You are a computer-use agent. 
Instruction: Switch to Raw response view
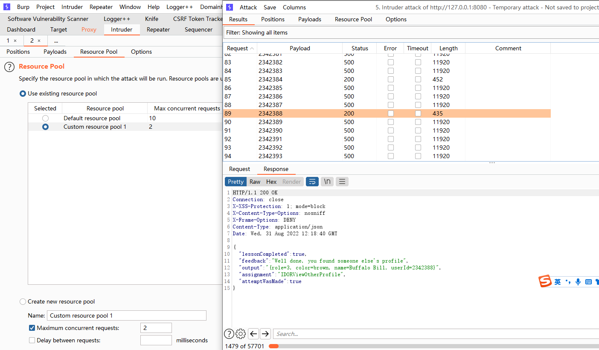point(255,182)
